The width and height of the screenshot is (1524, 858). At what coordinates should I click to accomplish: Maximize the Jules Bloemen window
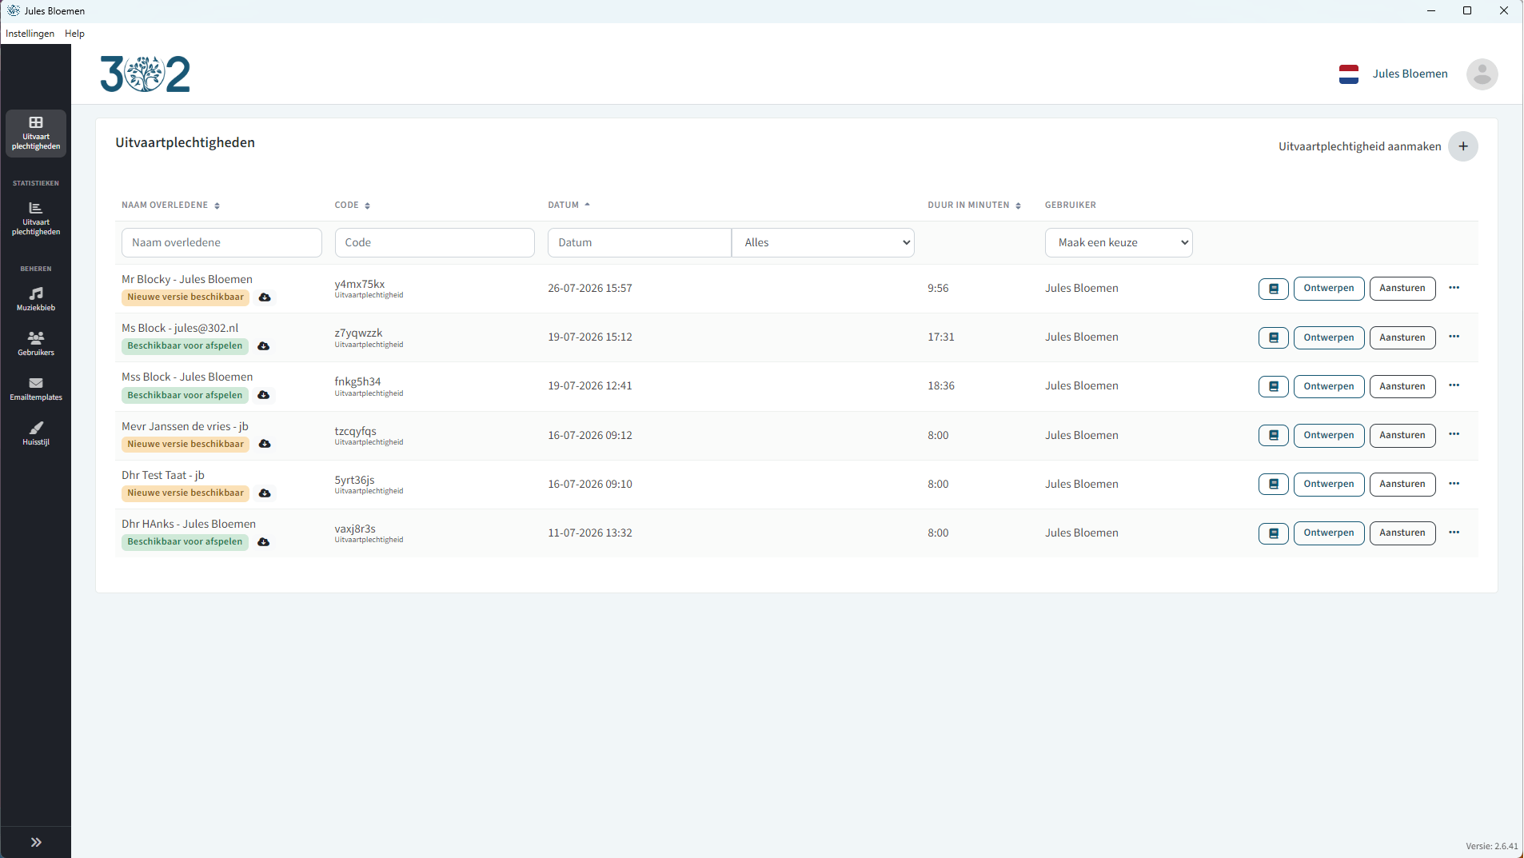(1467, 10)
